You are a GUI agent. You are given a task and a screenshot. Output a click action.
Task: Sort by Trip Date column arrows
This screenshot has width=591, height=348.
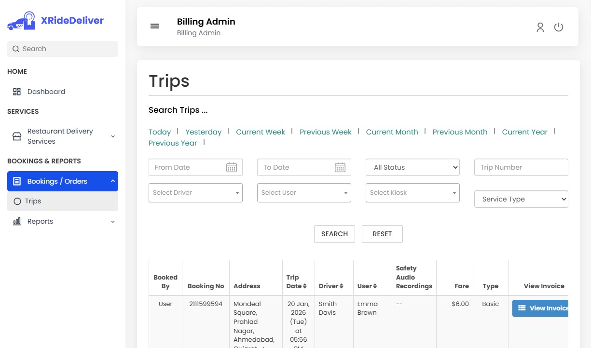305,286
